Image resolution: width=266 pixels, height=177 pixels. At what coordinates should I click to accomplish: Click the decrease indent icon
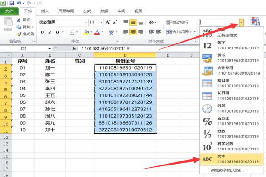[151, 32]
